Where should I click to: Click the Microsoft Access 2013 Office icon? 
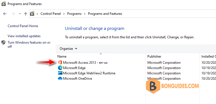[x=60, y=63]
